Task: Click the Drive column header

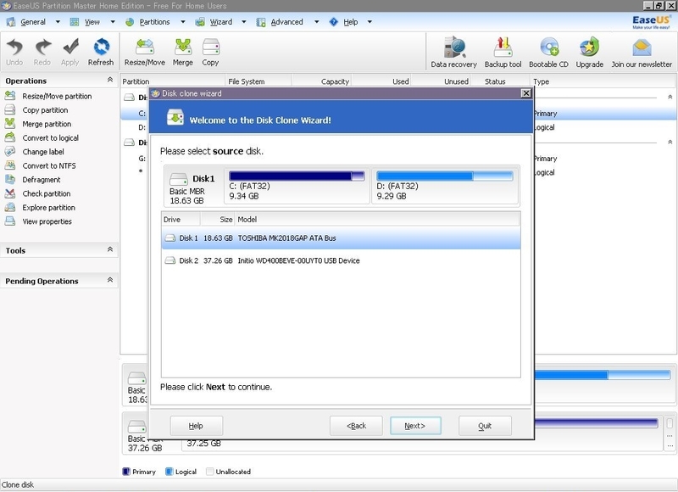Action: [x=181, y=220]
